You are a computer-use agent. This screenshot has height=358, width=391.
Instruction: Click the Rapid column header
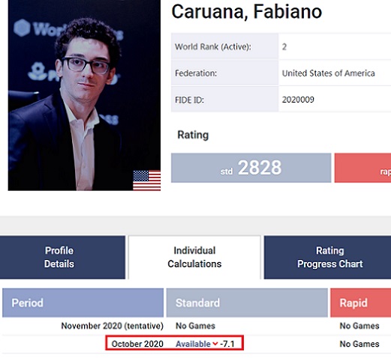point(361,303)
